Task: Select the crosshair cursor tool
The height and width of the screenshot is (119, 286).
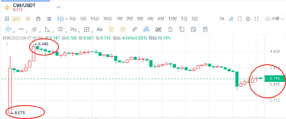Action: [x=8, y=29]
